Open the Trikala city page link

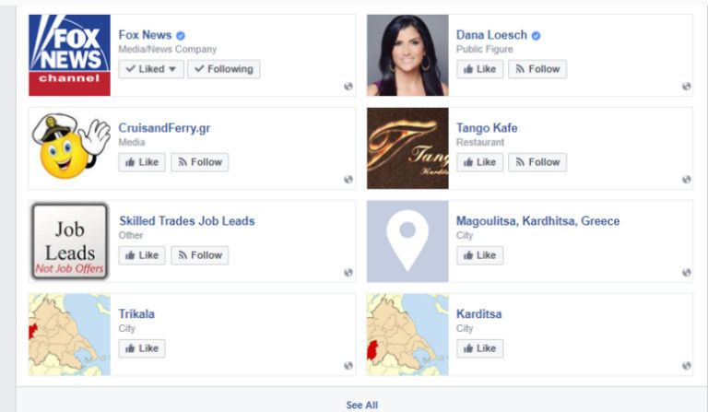click(136, 313)
